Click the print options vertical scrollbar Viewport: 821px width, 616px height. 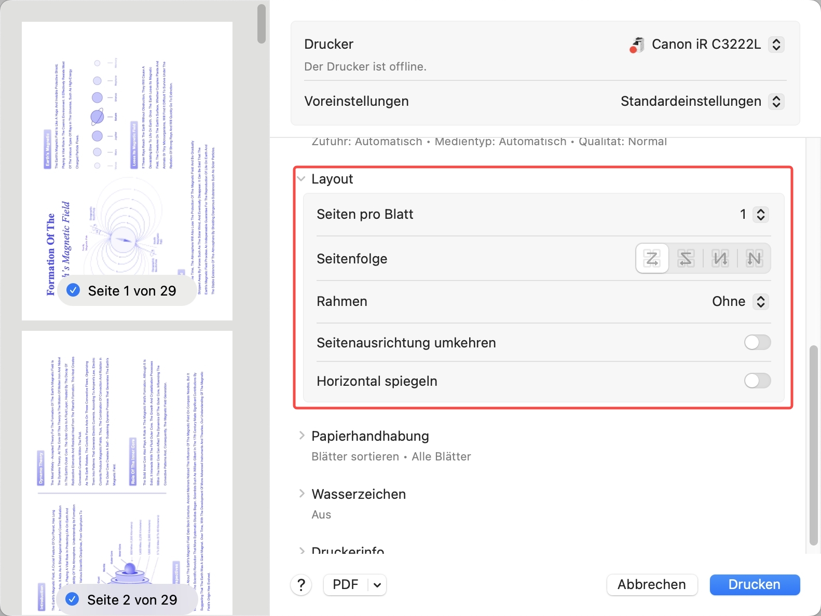(x=814, y=445)
